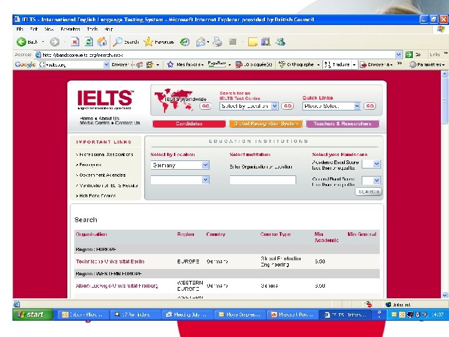The width and height of the screenshot is (449, 337).
Task: Open the Search pane in toolbar
Action: [126, 42]
